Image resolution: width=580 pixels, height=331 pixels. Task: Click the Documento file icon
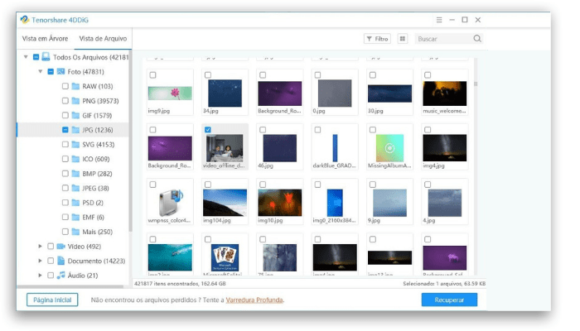[x=61, y=261]
